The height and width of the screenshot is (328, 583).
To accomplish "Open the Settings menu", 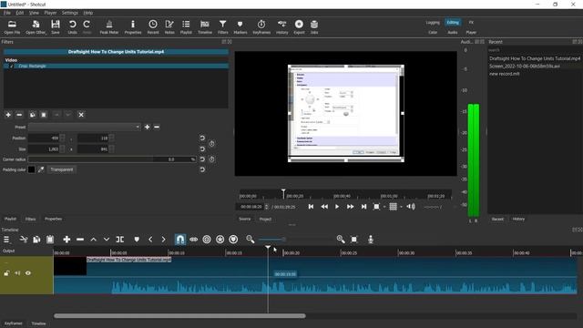I will tap(70, 13).
